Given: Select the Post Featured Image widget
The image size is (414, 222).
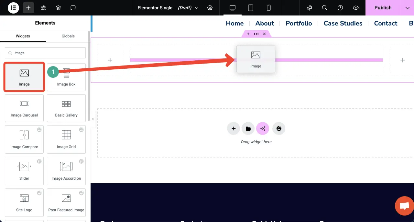Looking at the screenshot, I should 66,202.
